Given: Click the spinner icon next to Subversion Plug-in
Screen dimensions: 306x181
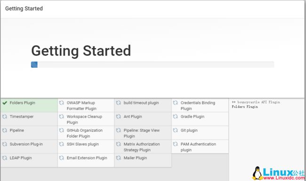Looking at the screenshot, I should point(5,144).
